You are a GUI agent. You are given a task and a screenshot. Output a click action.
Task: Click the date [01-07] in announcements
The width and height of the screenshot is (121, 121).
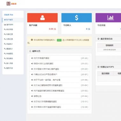[x=84, y=75]
